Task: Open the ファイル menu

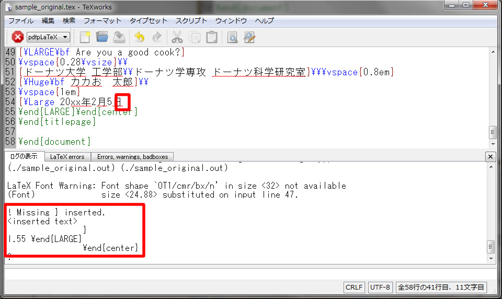Action: [21, 21]
